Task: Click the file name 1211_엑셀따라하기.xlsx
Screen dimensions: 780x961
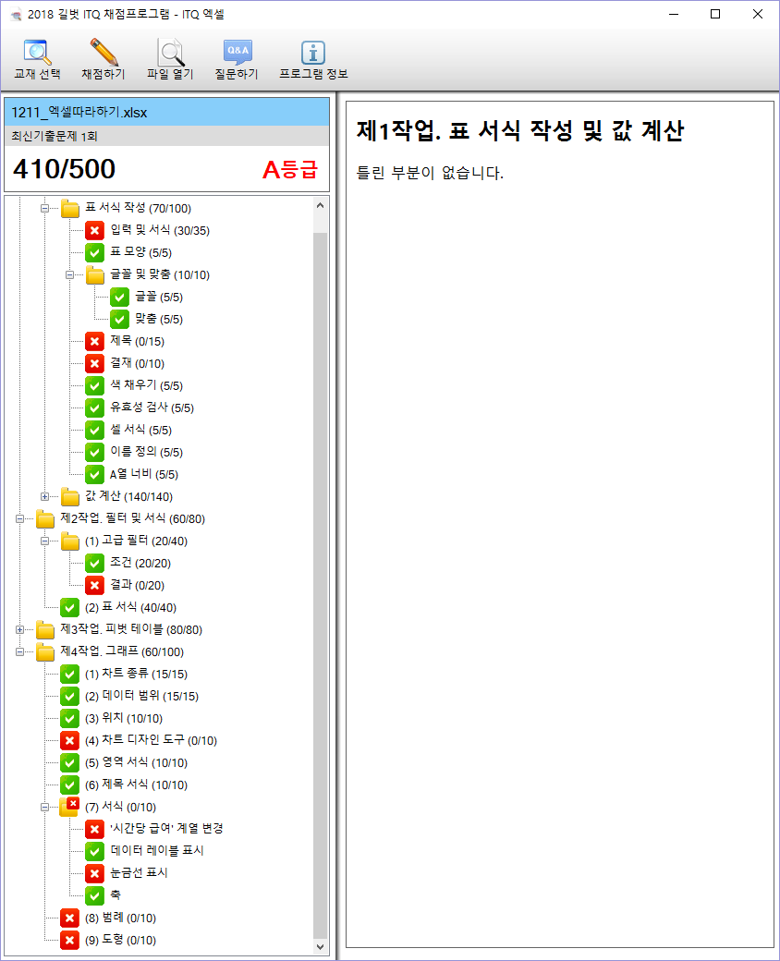Action: (x=79, y=112)
